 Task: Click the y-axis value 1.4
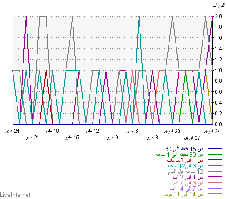coord(218,49)
